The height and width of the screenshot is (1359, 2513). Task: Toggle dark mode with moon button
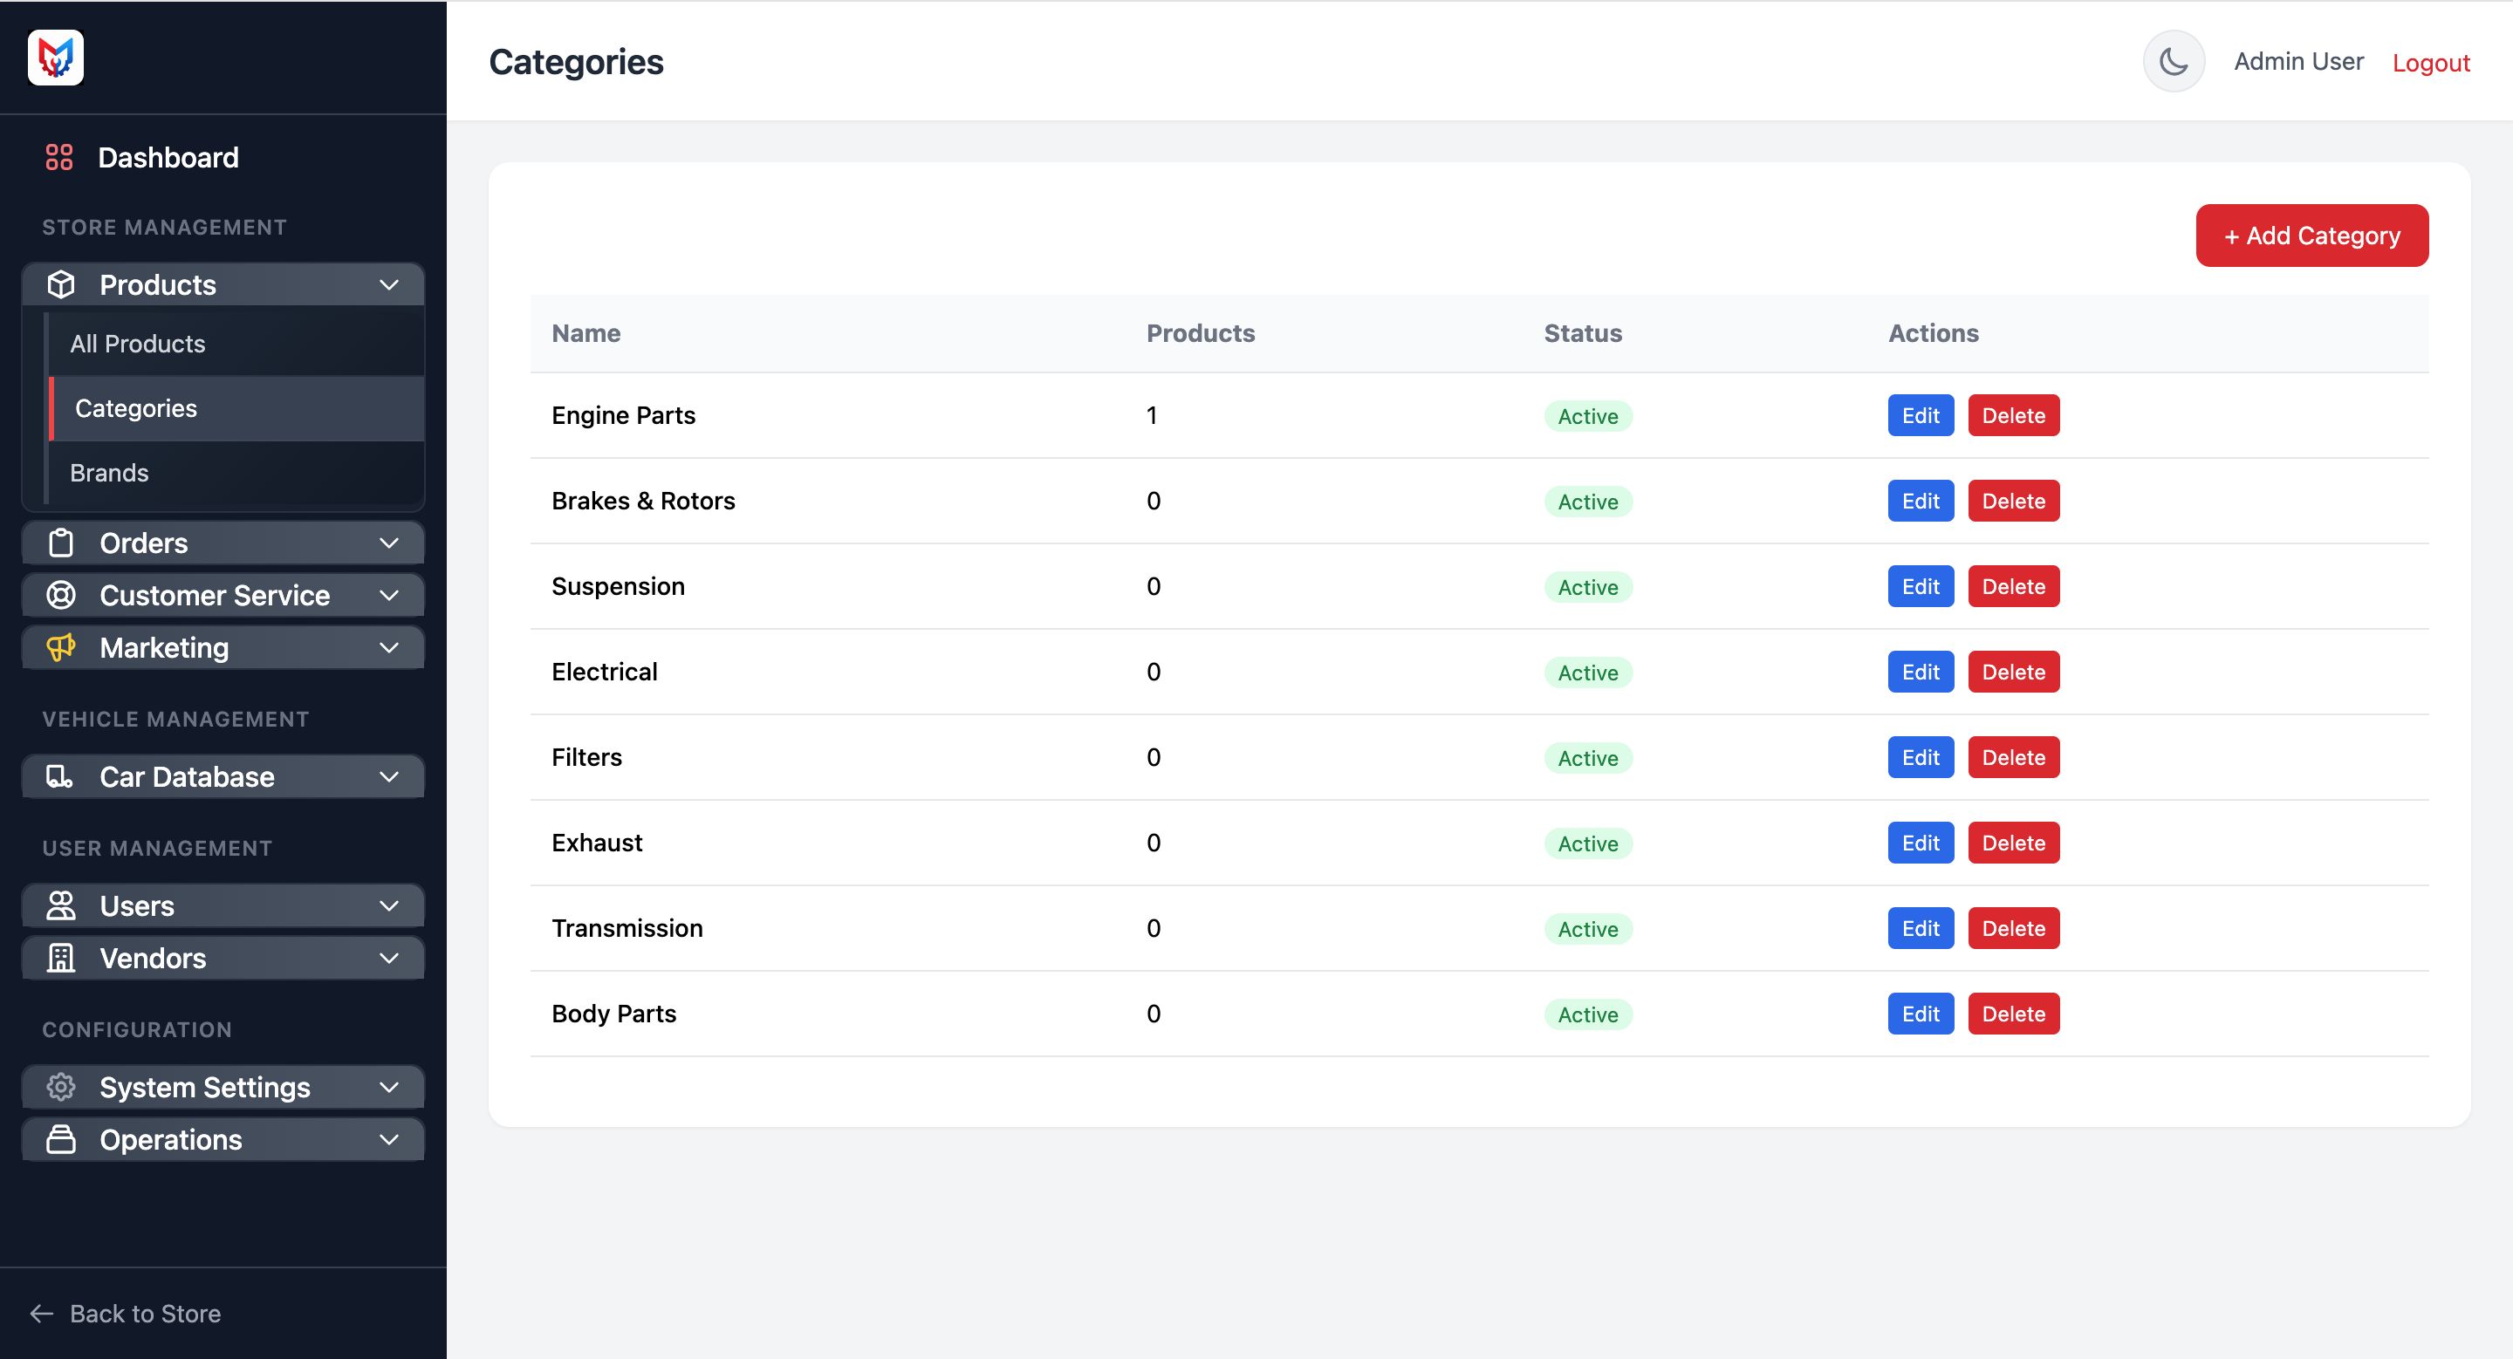[2174, 61]
